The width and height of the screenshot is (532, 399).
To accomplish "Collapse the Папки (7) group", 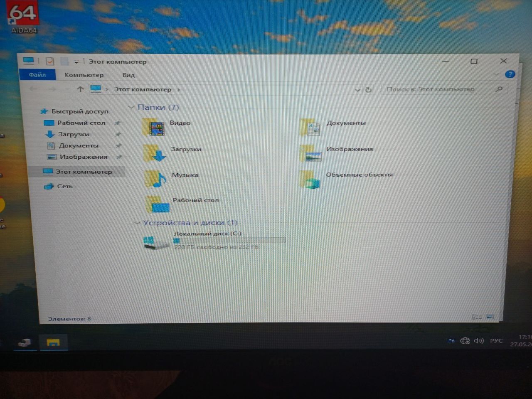I will click(x=131, y=107).
